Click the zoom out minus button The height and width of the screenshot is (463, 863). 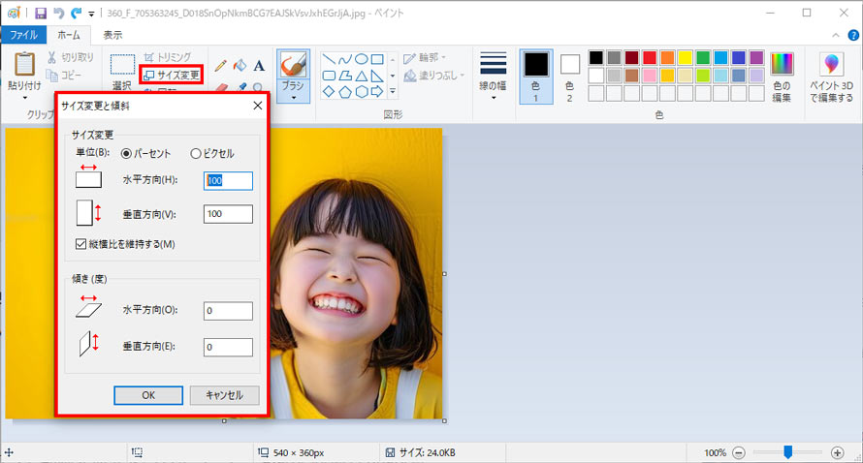[739, 452]
